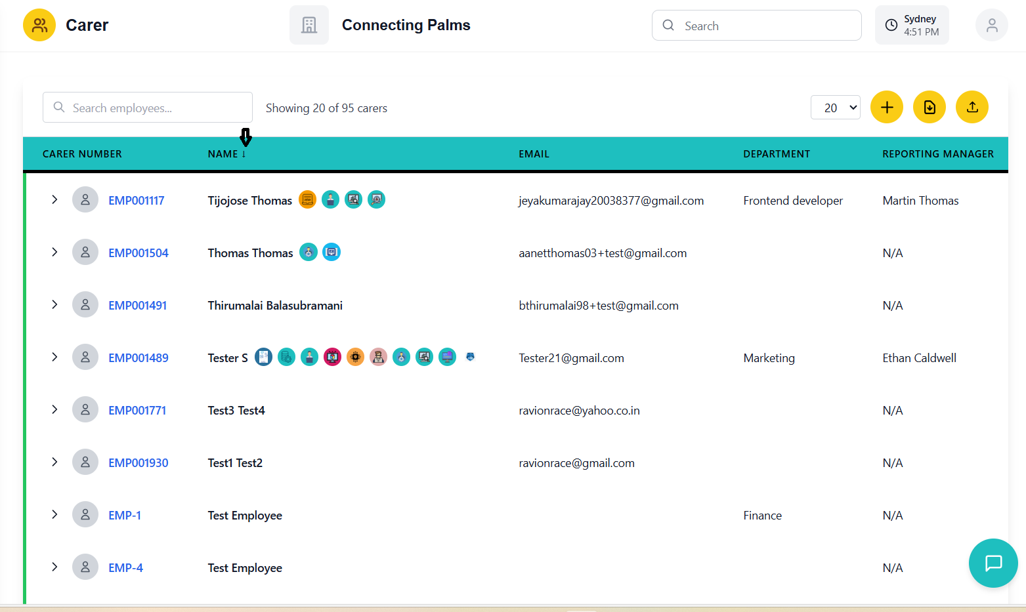Open carer link EMP001930
Viewport: 1026px width, 612px height.
139,463
